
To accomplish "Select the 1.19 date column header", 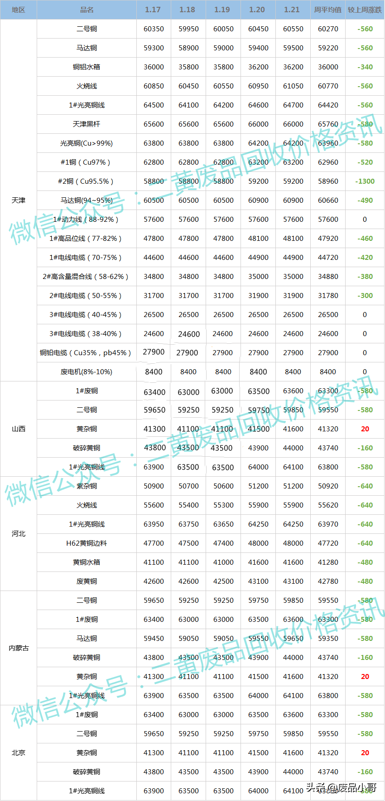I will pos(222,10).
